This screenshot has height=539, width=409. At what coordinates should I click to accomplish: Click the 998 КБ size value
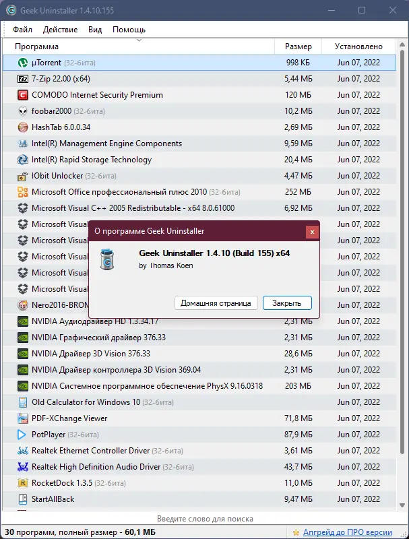(298, 63)
